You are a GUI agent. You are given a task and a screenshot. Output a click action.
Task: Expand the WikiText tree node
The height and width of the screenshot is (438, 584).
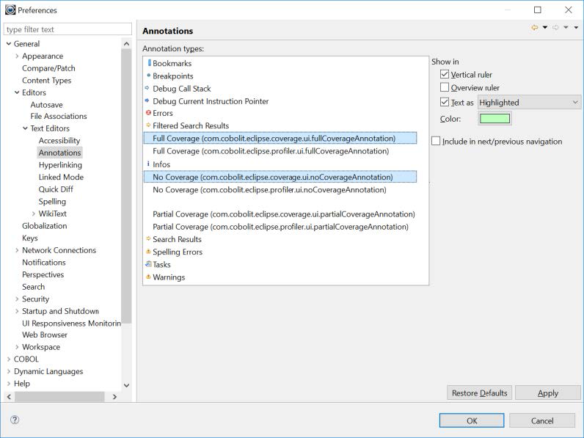point(34,213)
